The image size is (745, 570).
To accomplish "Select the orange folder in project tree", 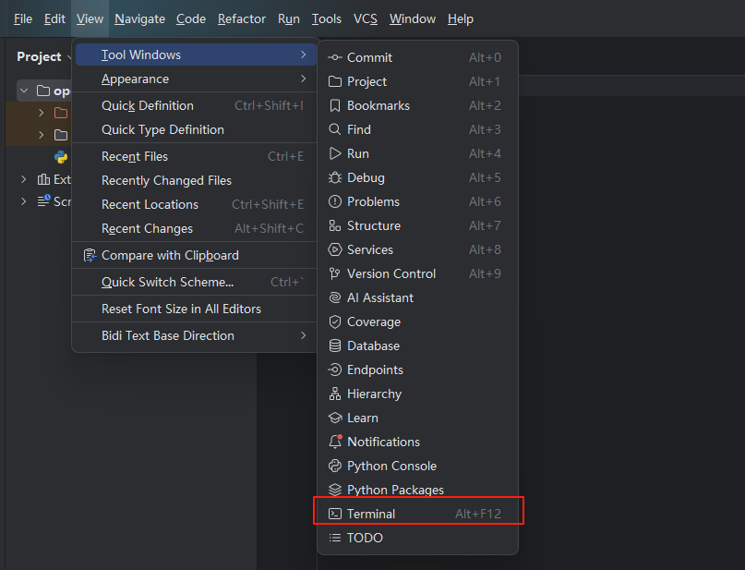I will point(61,113).
